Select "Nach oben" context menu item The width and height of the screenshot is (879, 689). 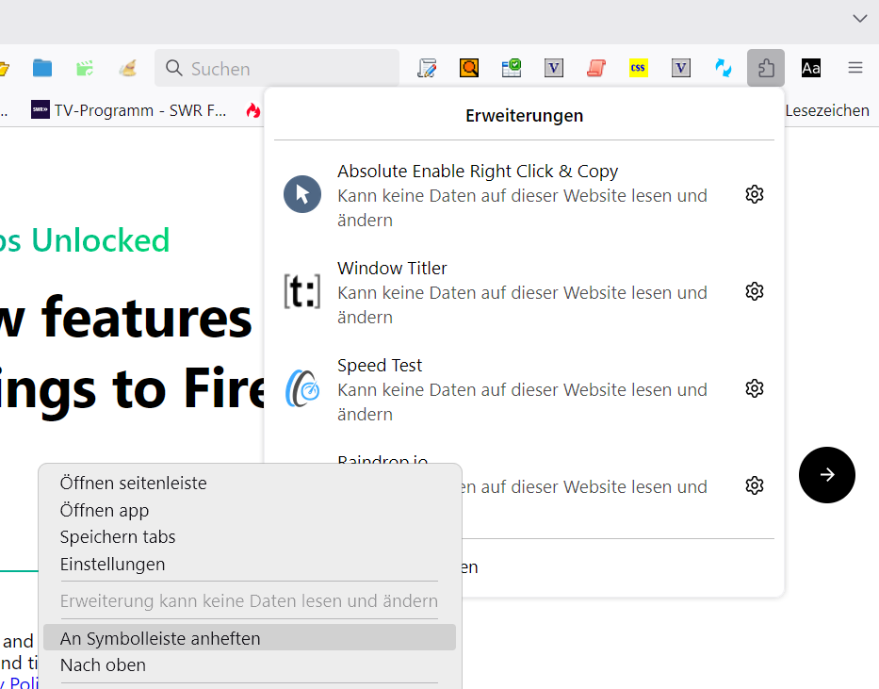pos(103,664)
